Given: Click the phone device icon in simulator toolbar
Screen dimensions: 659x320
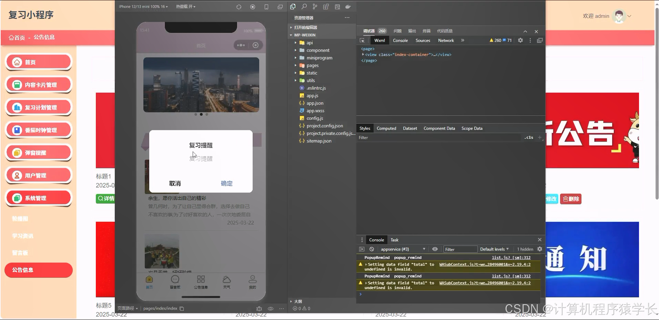Looking at the screenshot, I should [266, 7].
